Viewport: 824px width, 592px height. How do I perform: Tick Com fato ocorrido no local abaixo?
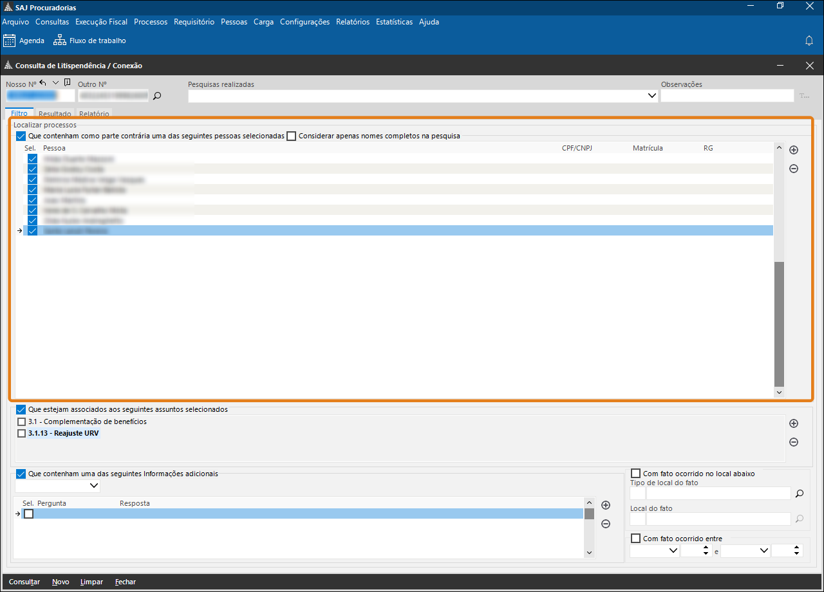point(636,474)
